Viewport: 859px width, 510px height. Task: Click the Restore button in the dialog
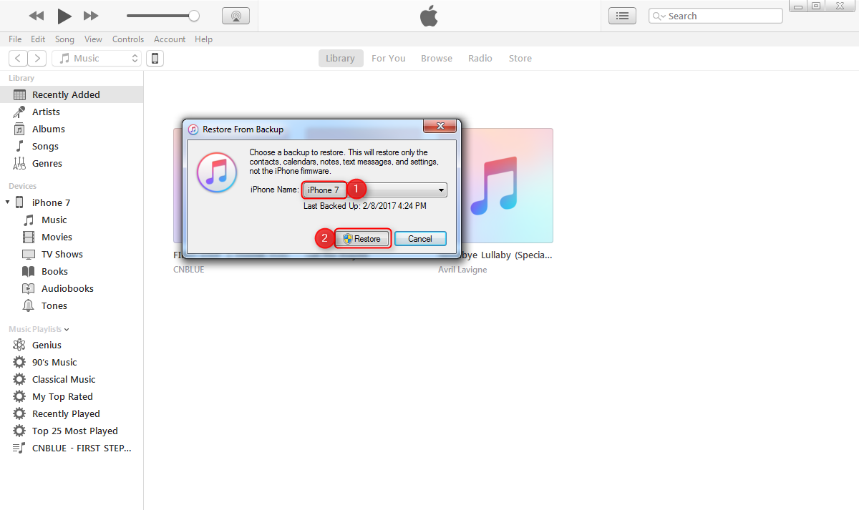(362, 238)
